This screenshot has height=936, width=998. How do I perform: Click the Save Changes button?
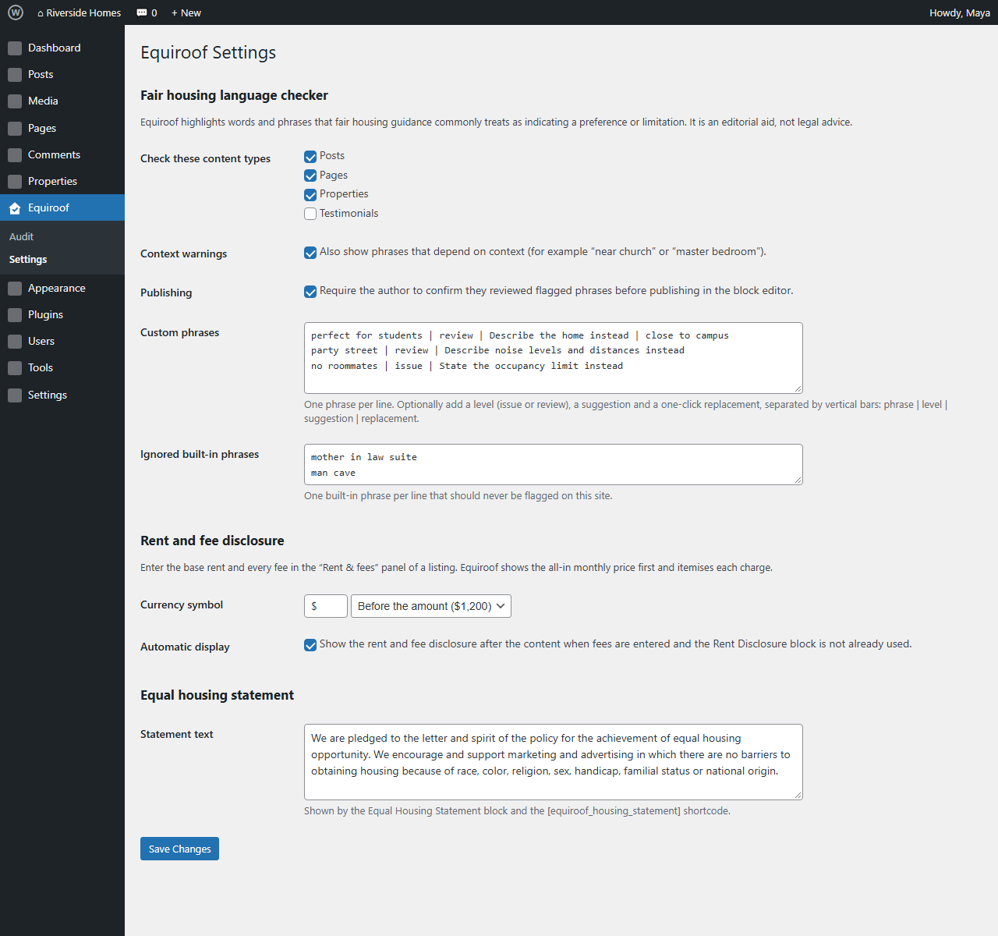pos(179,849)
